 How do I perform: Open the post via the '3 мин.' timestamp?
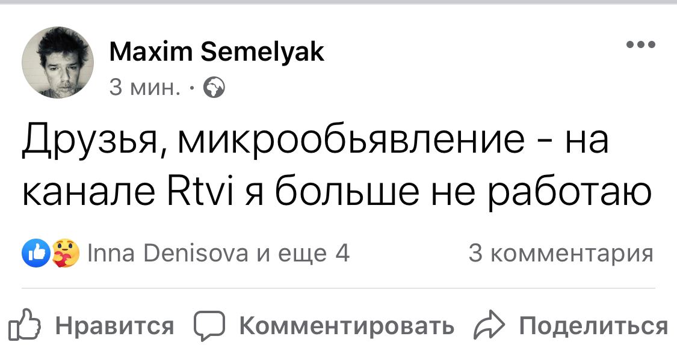click(x=145, y=88)
